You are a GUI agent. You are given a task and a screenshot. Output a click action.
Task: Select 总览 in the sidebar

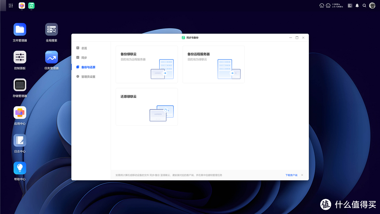click(84, 48)
